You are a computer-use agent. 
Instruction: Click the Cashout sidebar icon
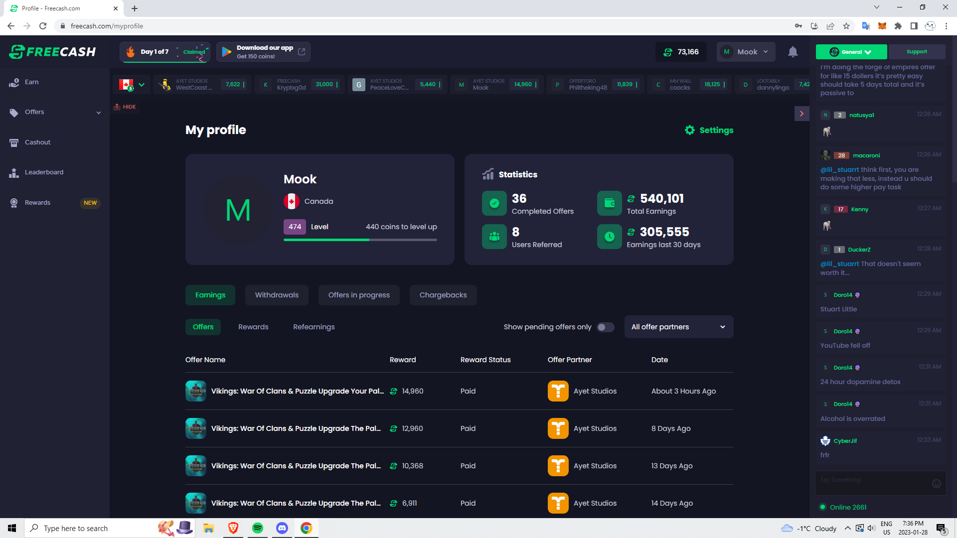14,142
